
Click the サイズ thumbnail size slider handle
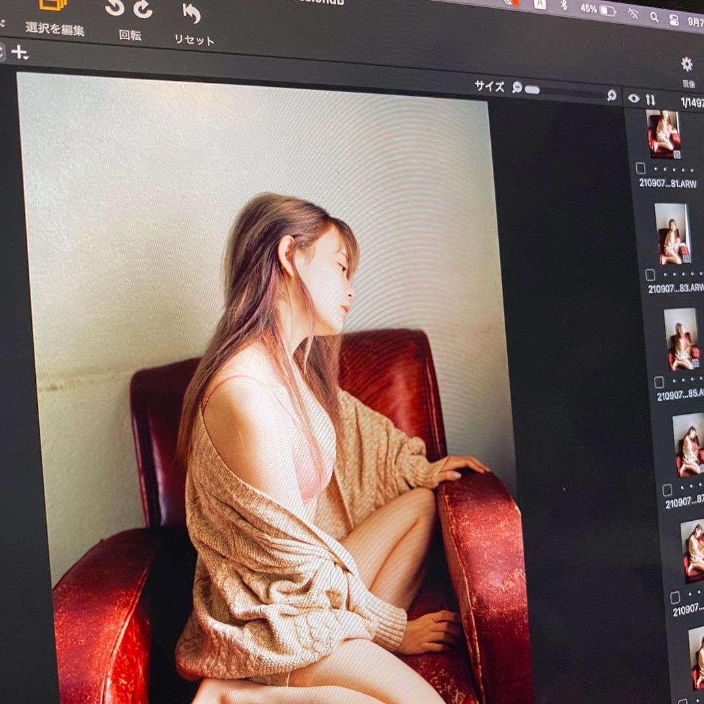tap(532, 89)
